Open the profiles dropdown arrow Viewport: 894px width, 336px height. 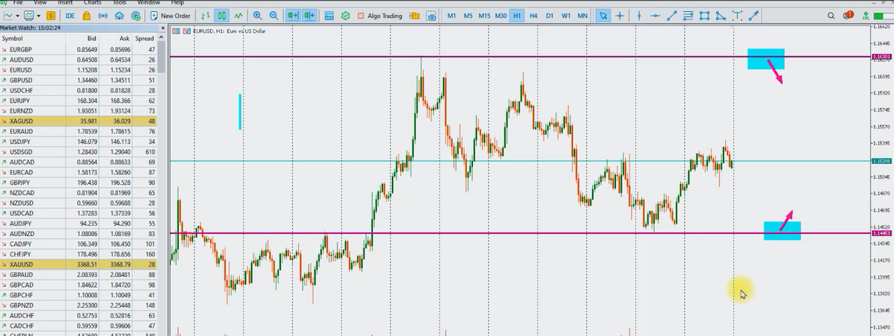[x=39, y=16]
